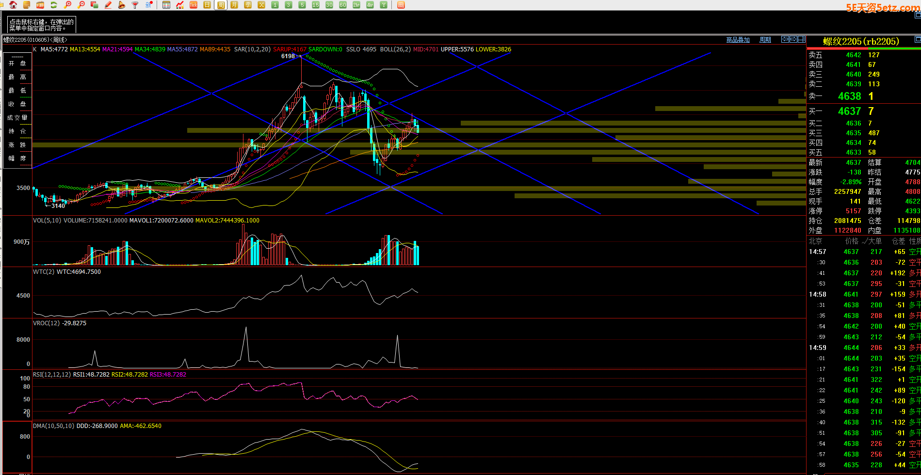This screenshot has width=921, height=475.
Task: Expand the quote panel maximize box
Action: click(x=917, y=39)
